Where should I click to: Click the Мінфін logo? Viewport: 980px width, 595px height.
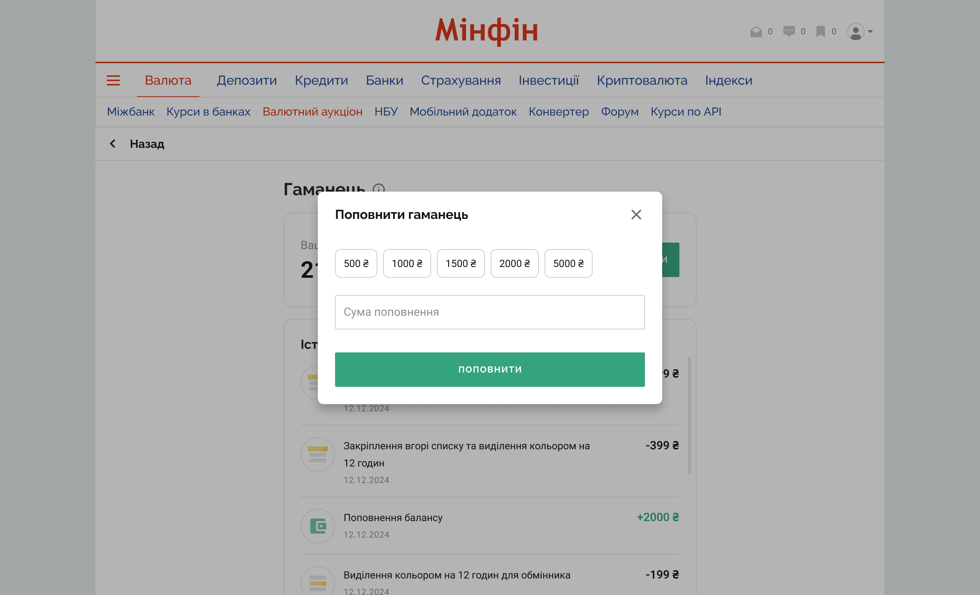[486, 31]
